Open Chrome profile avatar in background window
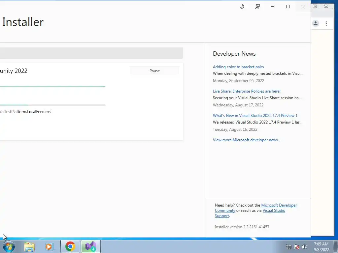Screen dimensions: 338x253 pyautogui.click(x=315, y=23)
